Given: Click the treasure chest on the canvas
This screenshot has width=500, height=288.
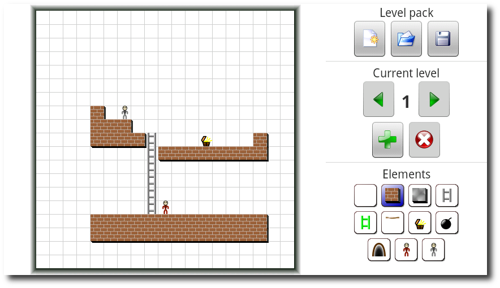Looking at the screenshot, I should tap(206, 141).
